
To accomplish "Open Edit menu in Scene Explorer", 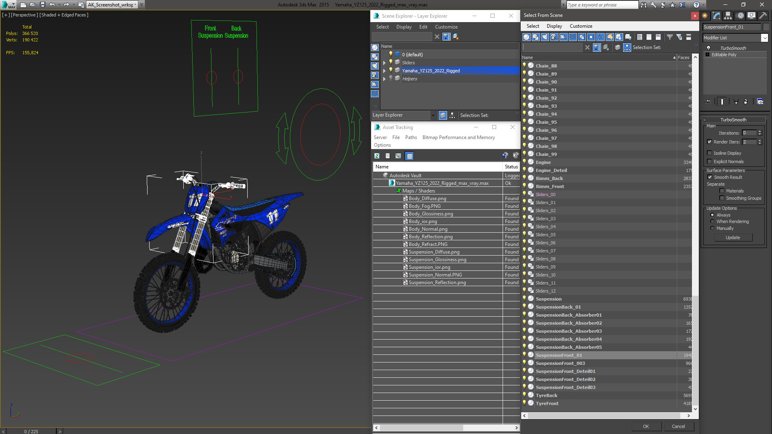I will coord(423,27).
